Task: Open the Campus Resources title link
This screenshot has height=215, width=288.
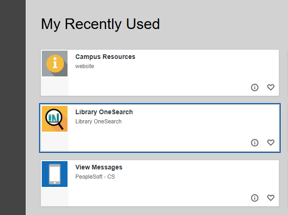Action: pos(105,57)
